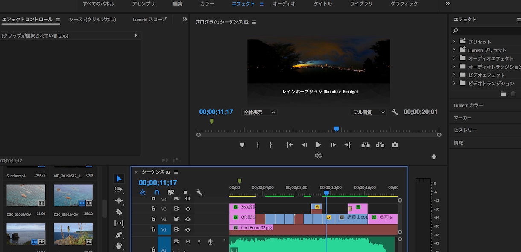Open Program monitor button editor plus

pos(434,157)
